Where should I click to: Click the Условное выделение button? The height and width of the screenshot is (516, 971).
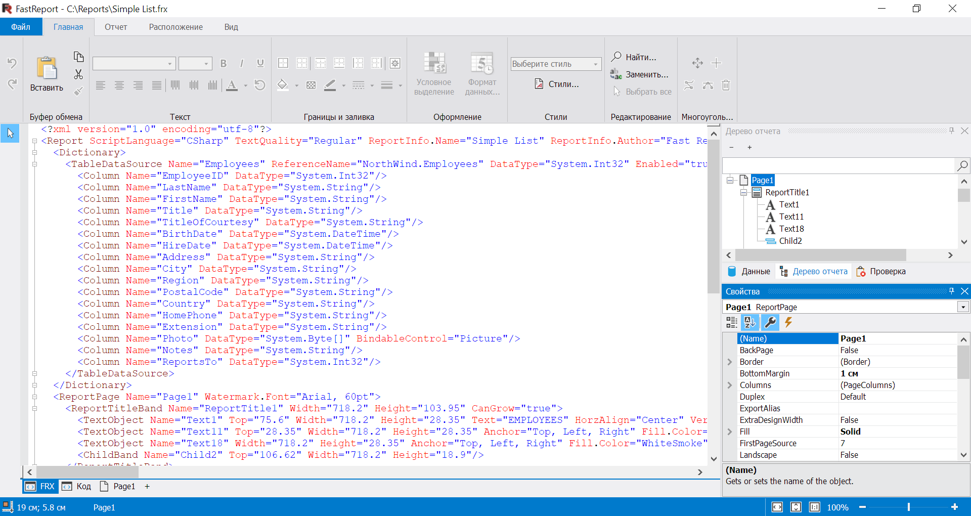tap(434, 74)
